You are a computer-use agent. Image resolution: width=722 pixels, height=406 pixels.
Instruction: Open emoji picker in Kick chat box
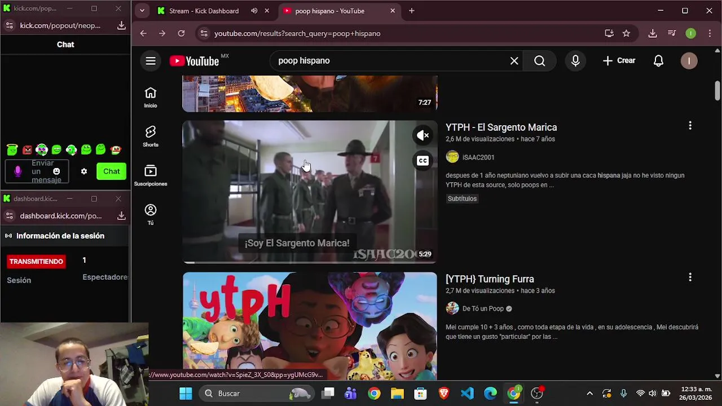pyautogui.click(x=56, y=171)
